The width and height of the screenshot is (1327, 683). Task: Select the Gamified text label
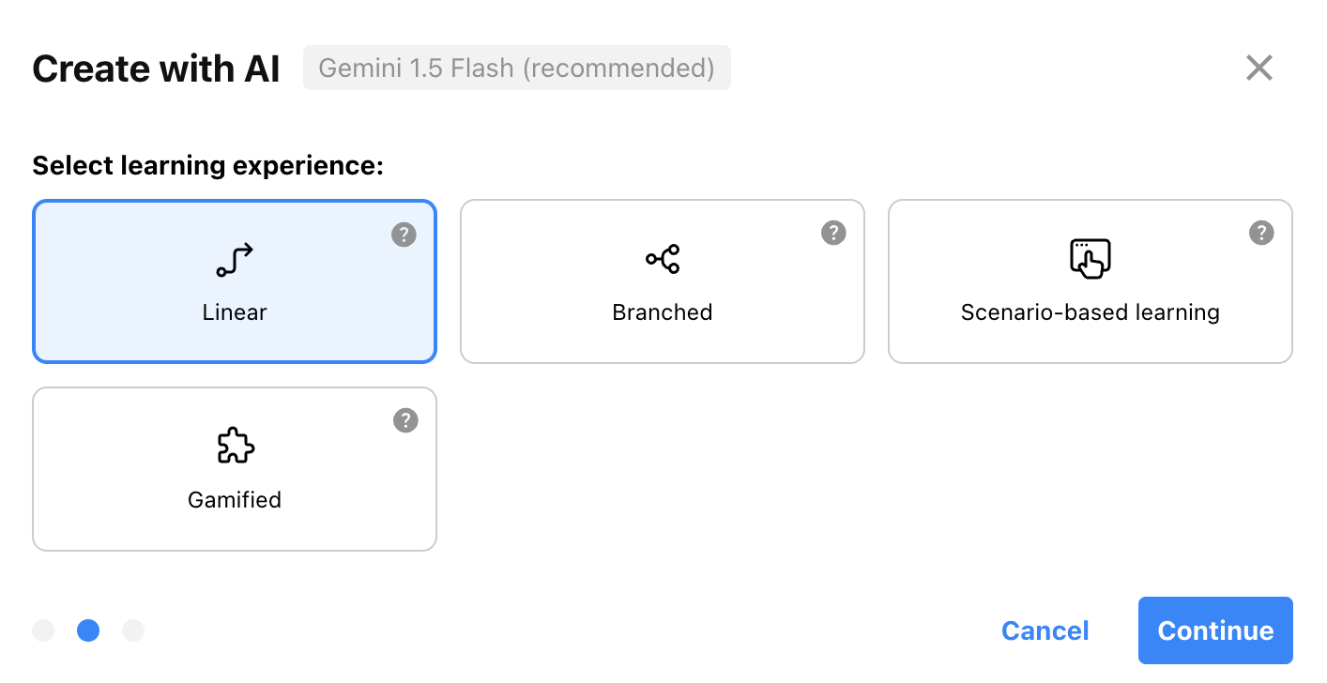coord(235,500)
